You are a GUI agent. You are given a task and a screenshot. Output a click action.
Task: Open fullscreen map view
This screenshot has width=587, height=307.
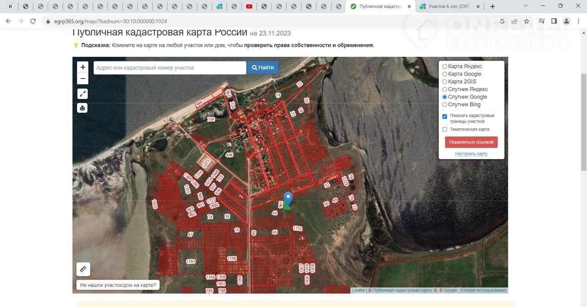click(x=83, y=94)
